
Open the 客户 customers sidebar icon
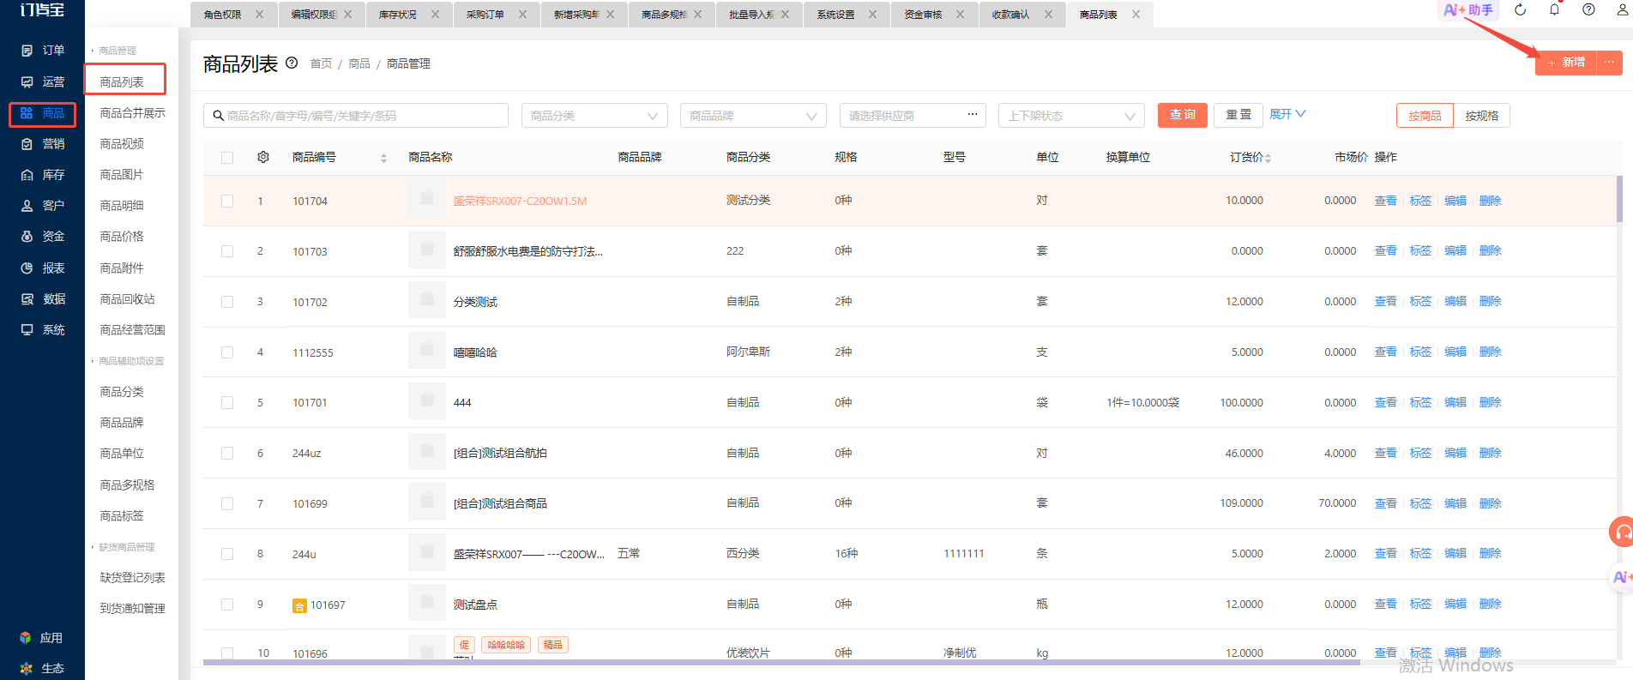coord(27,206)
